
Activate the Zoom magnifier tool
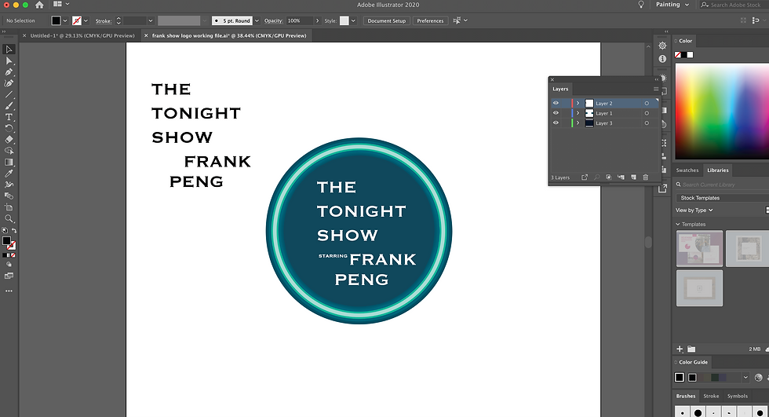9,219
